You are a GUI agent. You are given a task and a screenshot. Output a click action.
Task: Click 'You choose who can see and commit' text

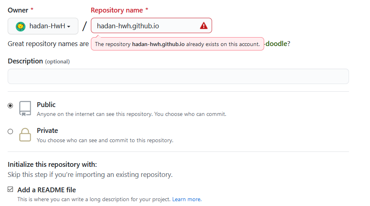pyautogui.click(x=105, y=140)
